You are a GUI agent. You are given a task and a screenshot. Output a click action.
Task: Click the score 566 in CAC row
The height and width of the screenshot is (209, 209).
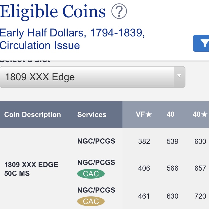[x=172, y=168]
